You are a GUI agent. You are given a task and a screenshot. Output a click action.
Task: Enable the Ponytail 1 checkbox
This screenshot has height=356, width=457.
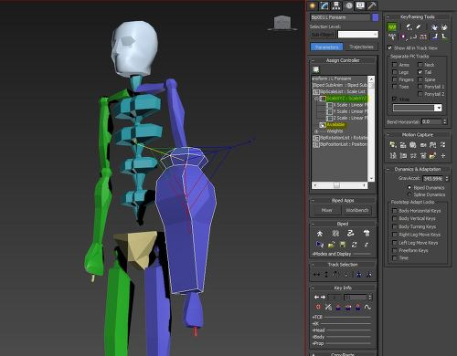[420, 87]
